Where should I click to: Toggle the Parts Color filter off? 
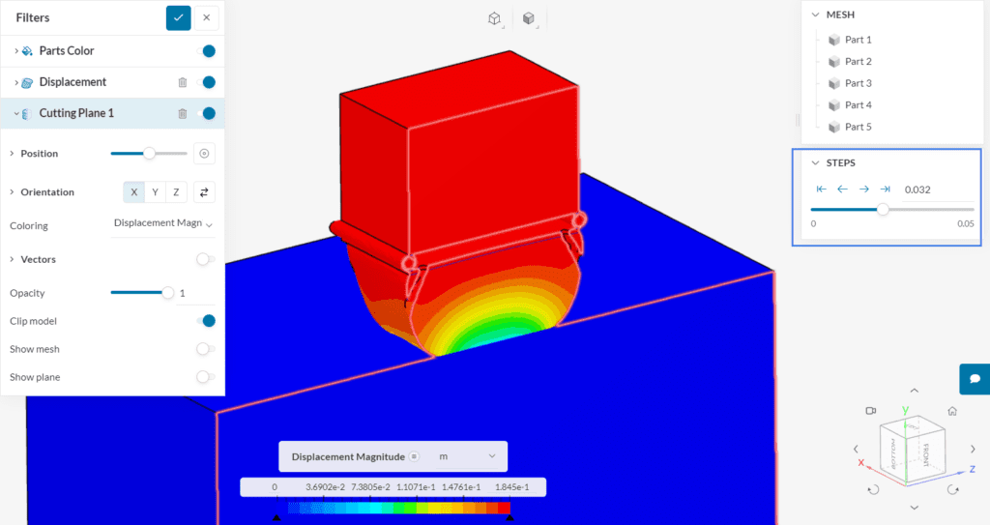coord(205,51)
